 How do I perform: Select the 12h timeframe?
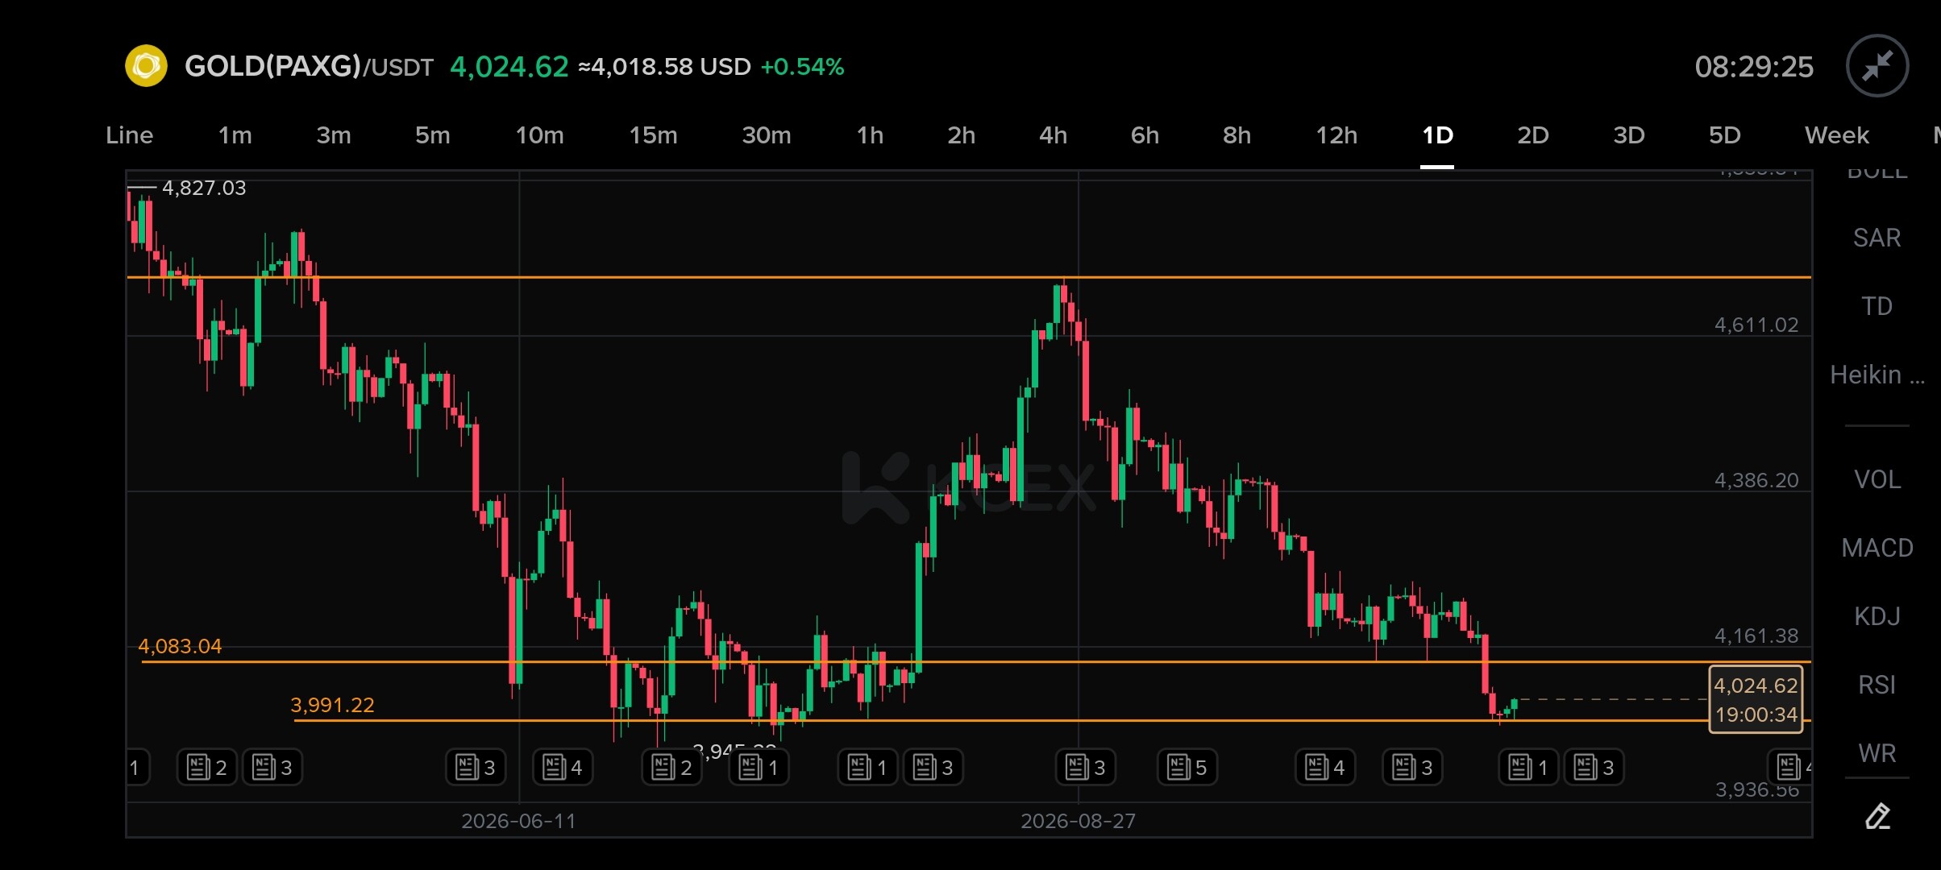[1336, 135]
